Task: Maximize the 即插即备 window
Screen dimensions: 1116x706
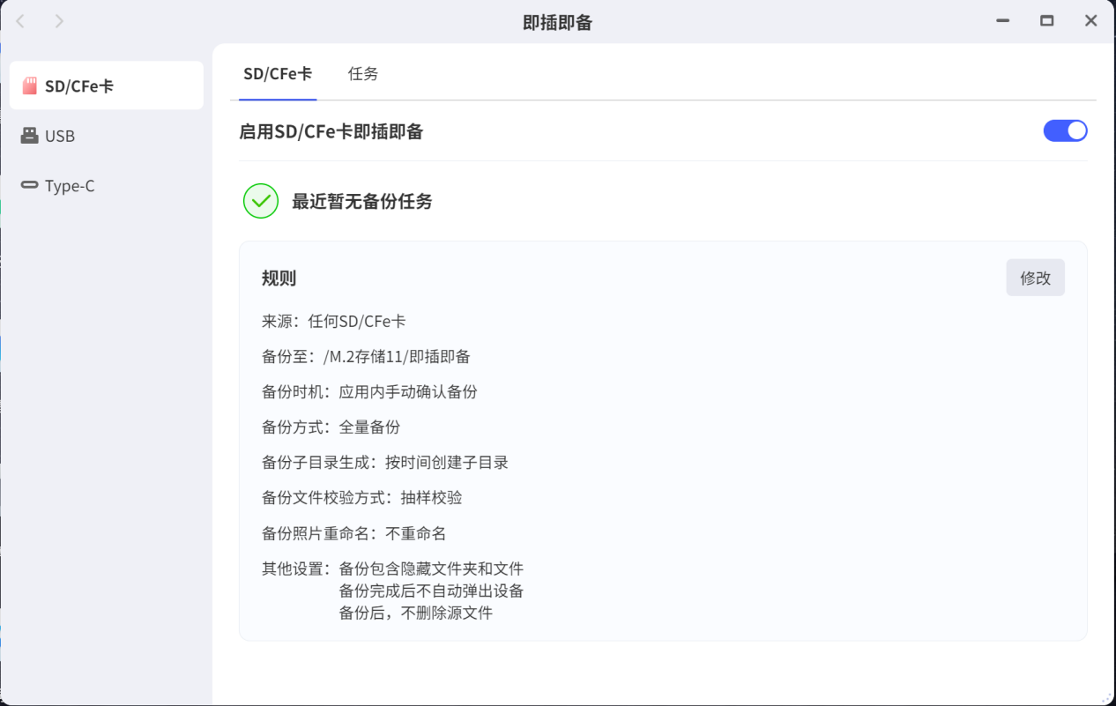Action: coord(1046,21)
